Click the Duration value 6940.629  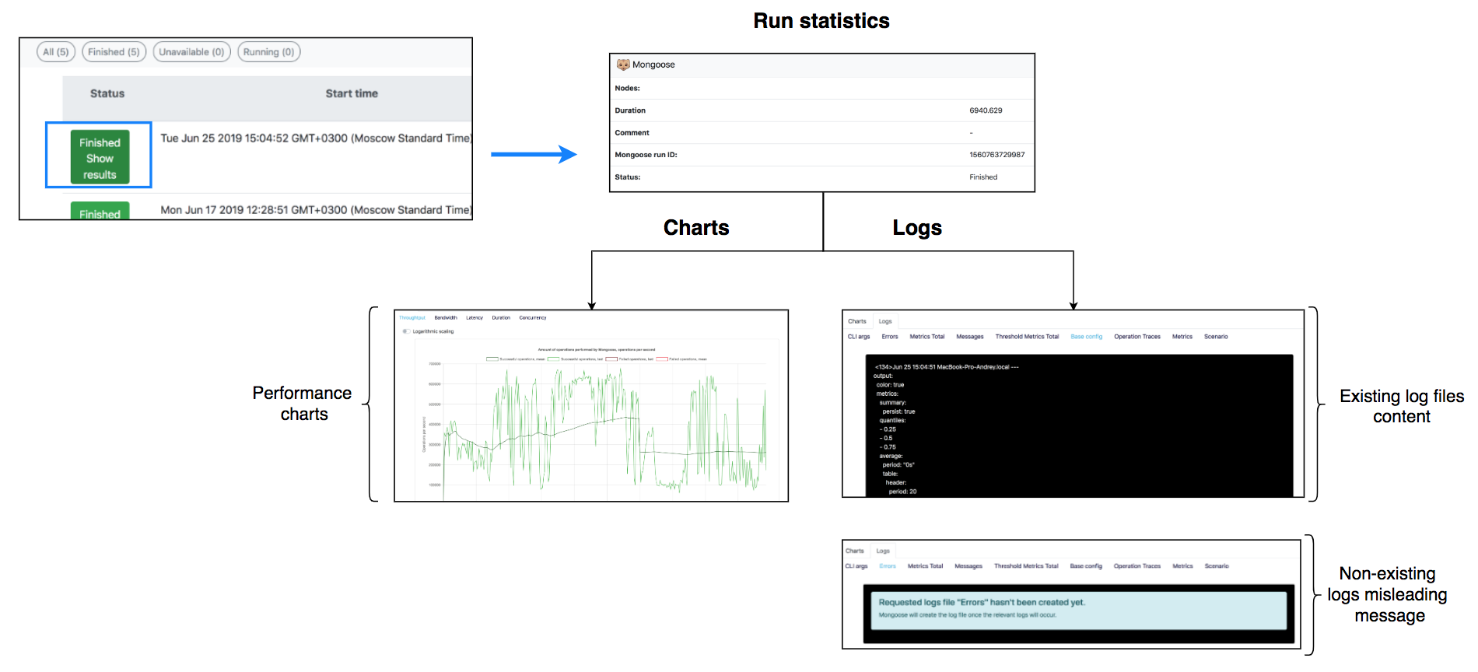tap(986, 110)
